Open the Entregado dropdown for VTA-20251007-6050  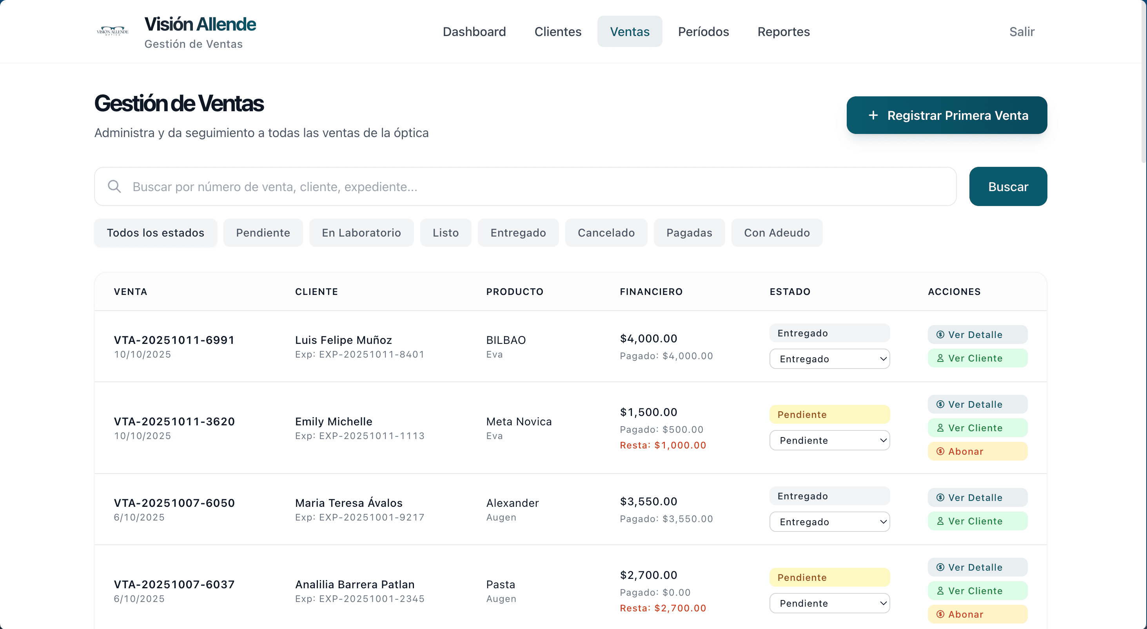829,521
